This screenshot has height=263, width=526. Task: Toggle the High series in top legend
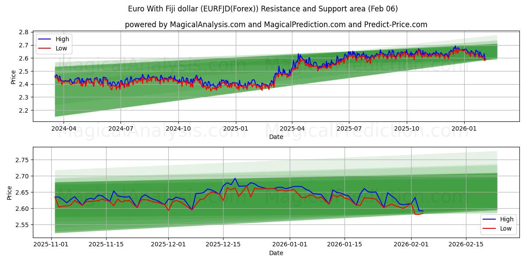click(62, 39)
